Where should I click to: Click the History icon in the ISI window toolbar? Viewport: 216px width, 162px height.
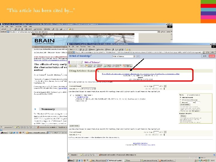pyautogui.click(x=113, y=49)
